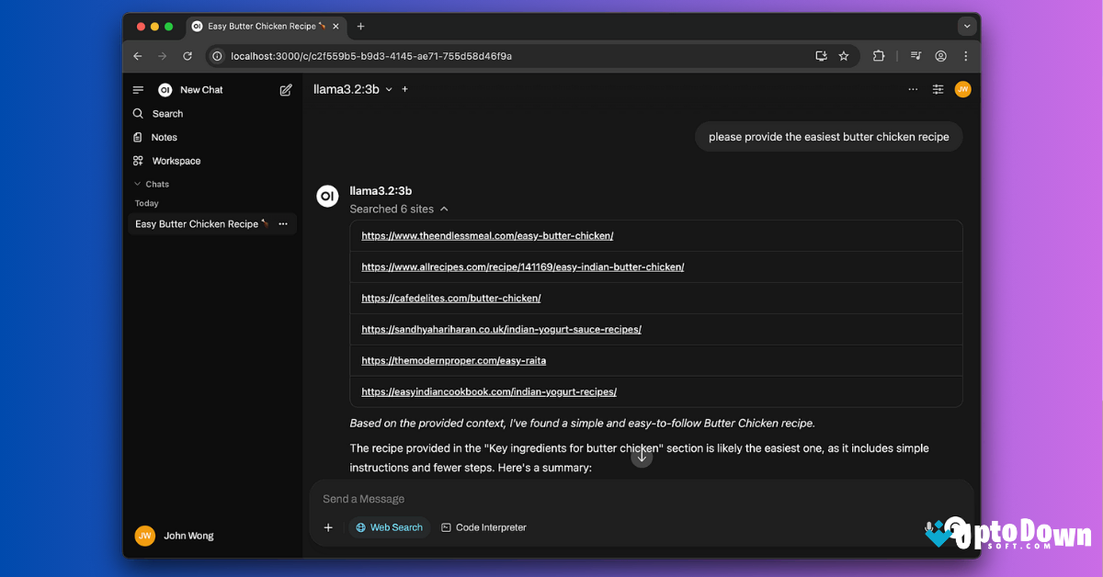Open the Easy Butter Chicken Recipe browser tab

pos(260,27)
